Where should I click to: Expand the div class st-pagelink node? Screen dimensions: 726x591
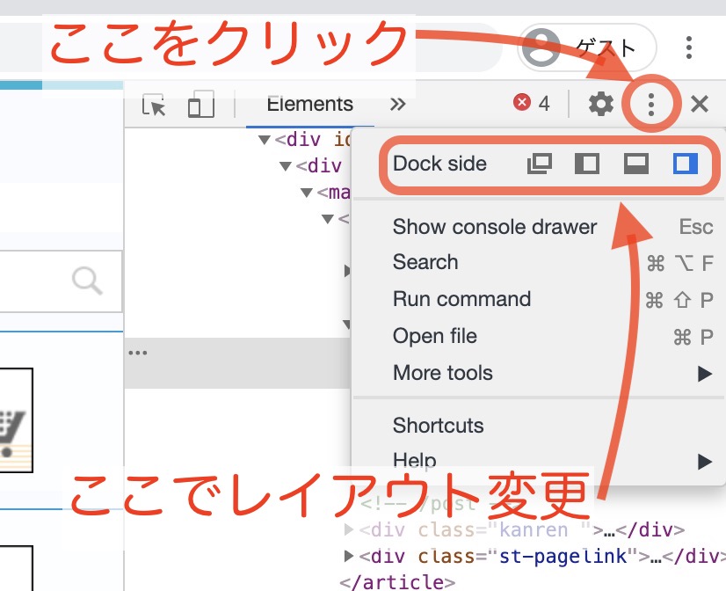pyautogui.click(x=349, y=555)
